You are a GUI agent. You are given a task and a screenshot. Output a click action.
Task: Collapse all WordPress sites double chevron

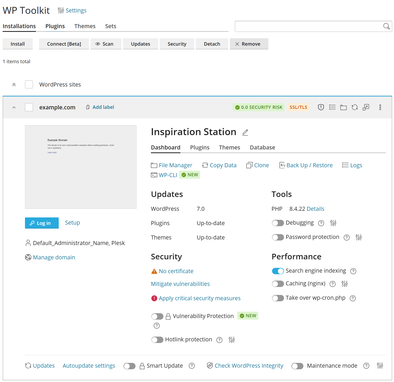pyautogui.click(x=14, y=85)
